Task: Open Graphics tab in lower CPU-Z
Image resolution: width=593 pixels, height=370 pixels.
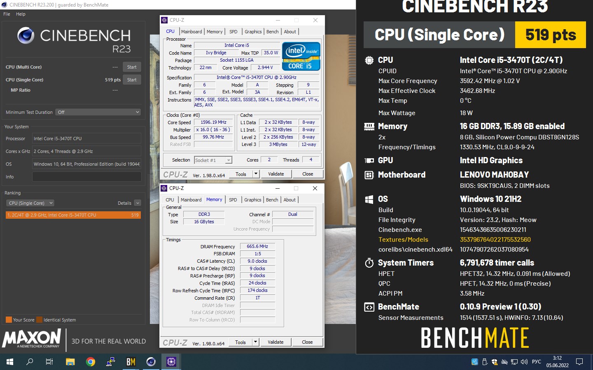Action: [253, 200]
